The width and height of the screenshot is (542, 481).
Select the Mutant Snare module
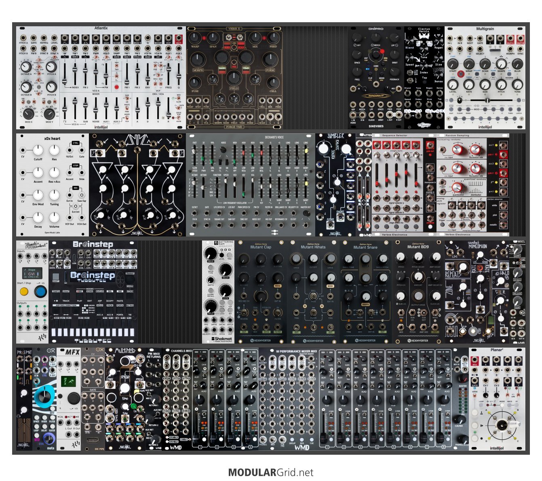click(x=366, y=292)
